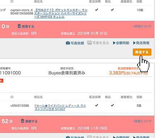Open the Fセール ワイドパンツ product link
158x138 pixels.
pyautogui.click(x=60, y=107)
